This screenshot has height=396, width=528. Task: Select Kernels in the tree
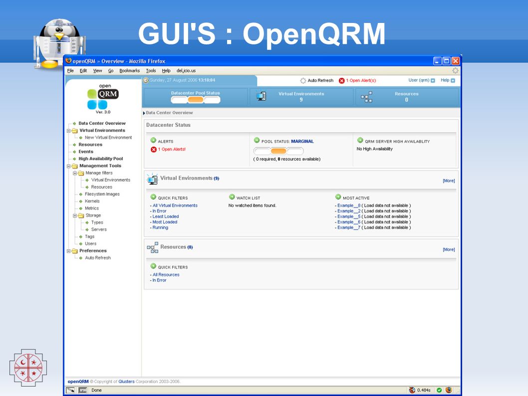92,201
